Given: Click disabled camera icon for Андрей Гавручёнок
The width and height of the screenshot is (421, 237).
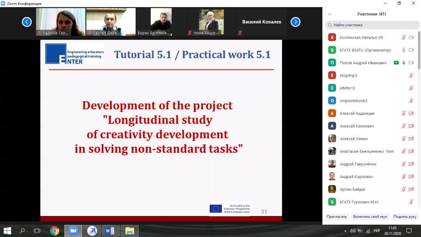Looking at the screenshot, I should click(x=411, y=164).
